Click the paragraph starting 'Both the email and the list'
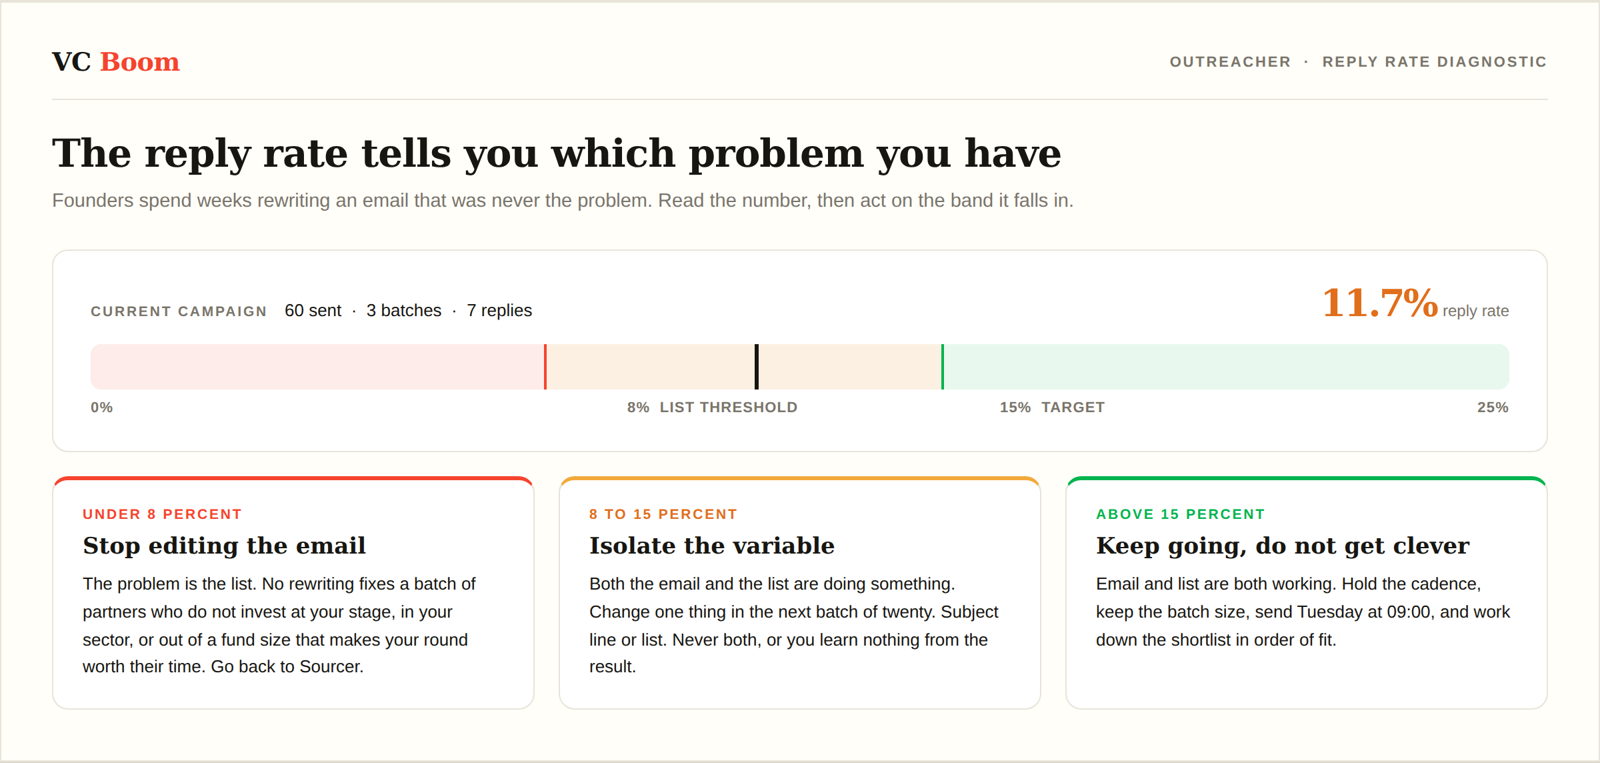Image resolution: width=1600 pixels, height=763 pixels. (794, 625)
